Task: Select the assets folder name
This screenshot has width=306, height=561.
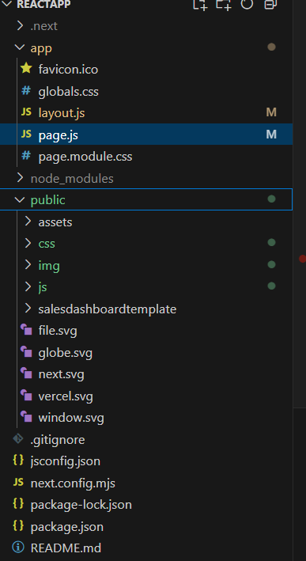Action: [55, 222]
